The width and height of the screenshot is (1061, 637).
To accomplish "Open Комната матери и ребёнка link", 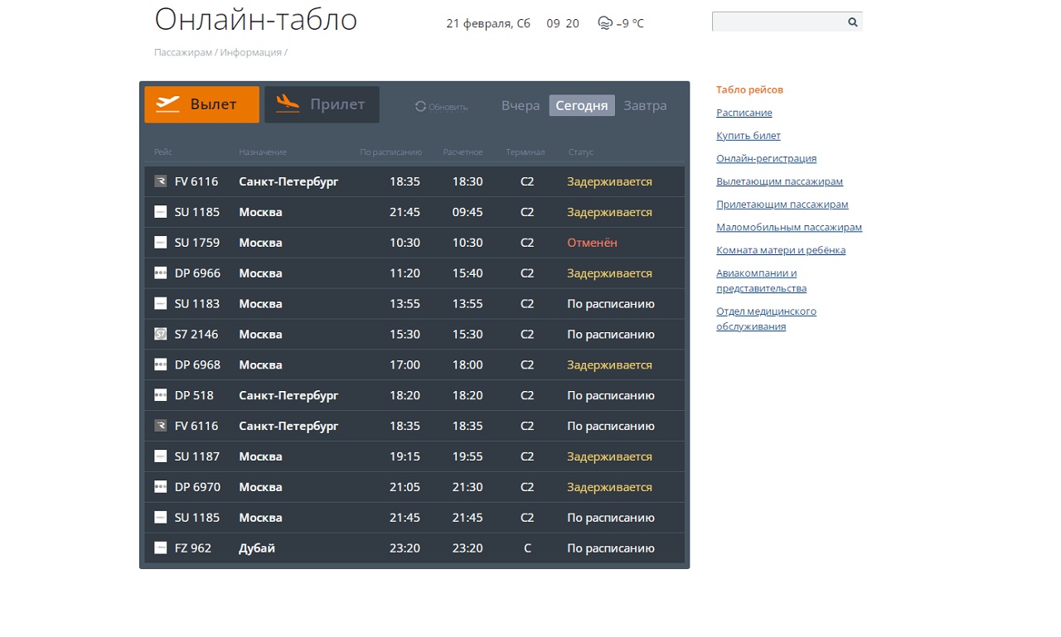I will click(x=780, y=250).
